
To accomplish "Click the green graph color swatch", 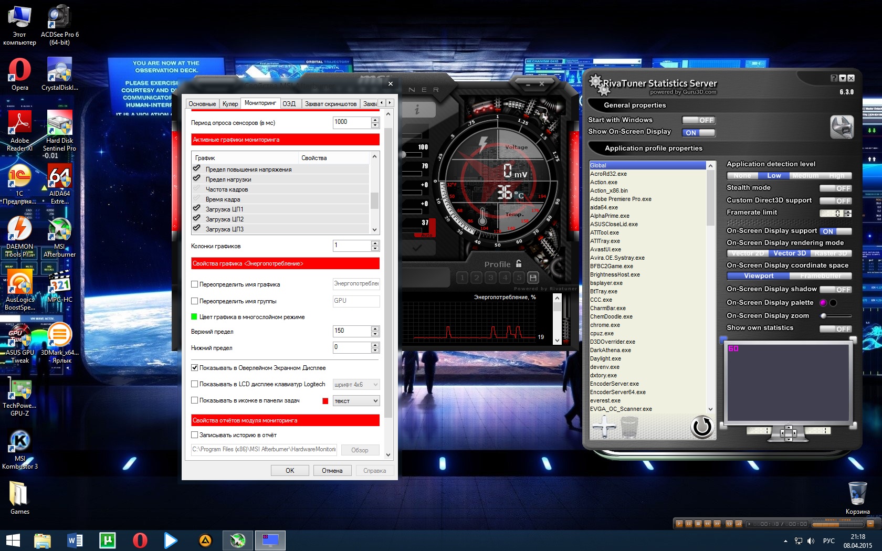I will coord(194,317).
